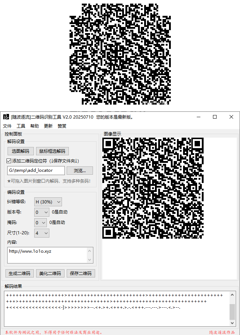Viewport: 240px width, 335px height.
Task: Open the 更新 menu
Action: coord(48,126)
